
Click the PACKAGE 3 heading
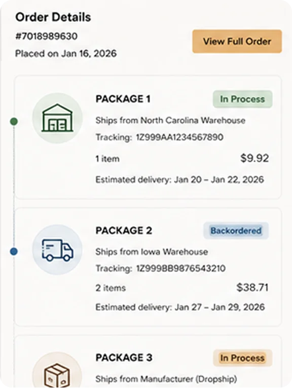pos(124,358)
